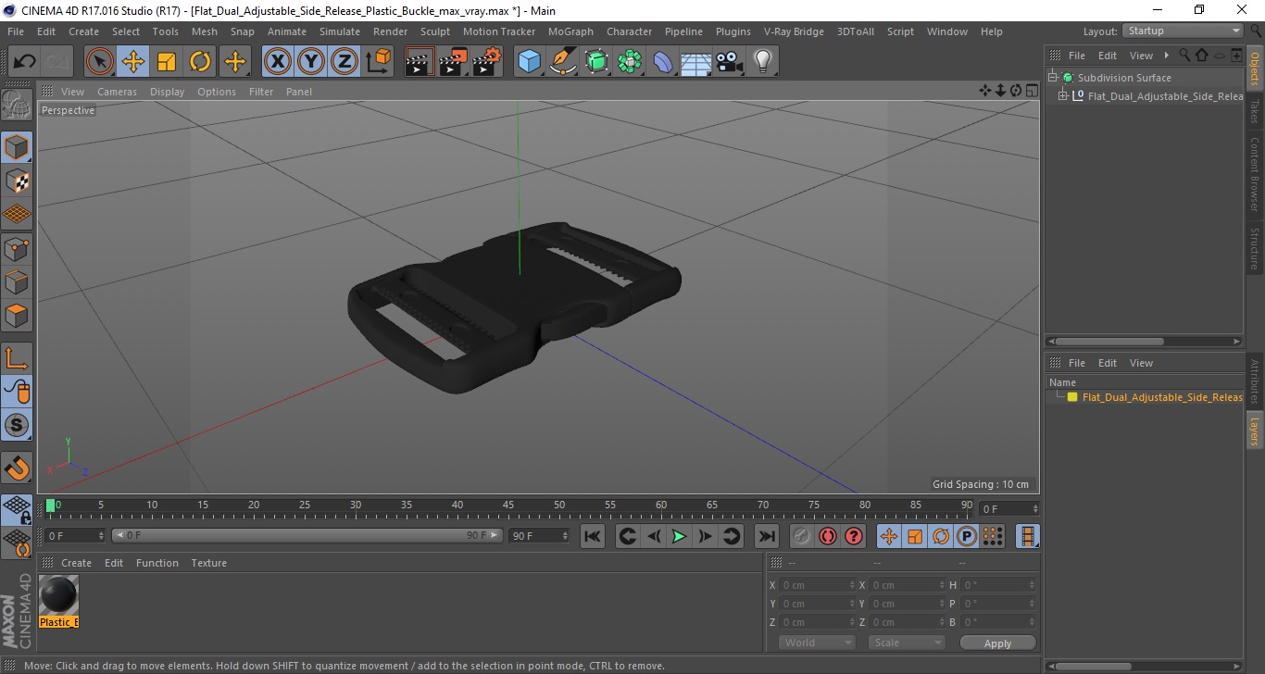Open the V-Ray Bridge menu
This screenshot has height=674, width=1265.
pyautogui.click(x=794, y=31)
